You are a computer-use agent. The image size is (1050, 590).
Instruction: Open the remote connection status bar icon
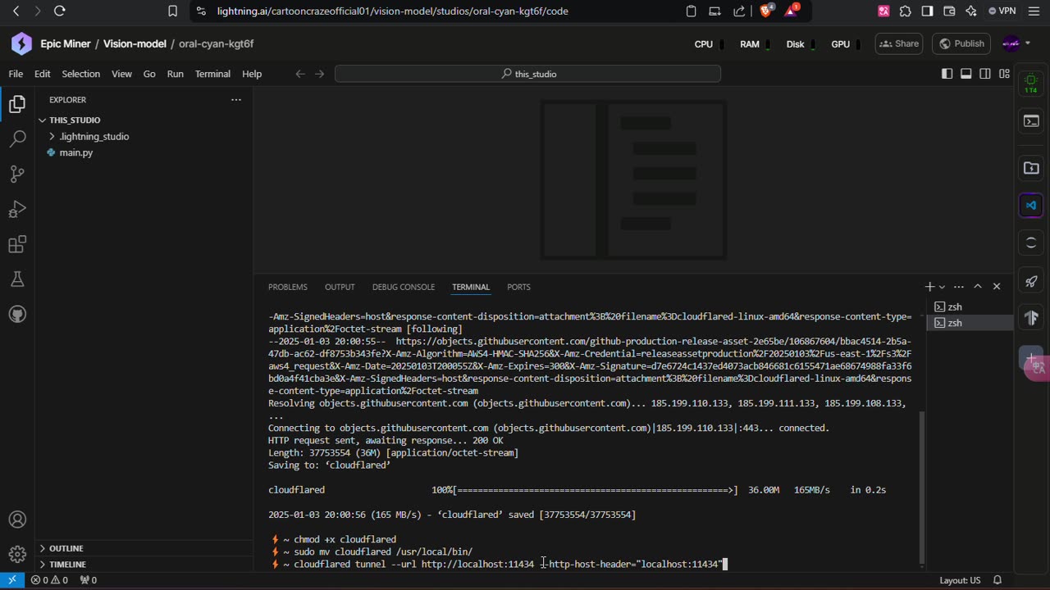11,580
